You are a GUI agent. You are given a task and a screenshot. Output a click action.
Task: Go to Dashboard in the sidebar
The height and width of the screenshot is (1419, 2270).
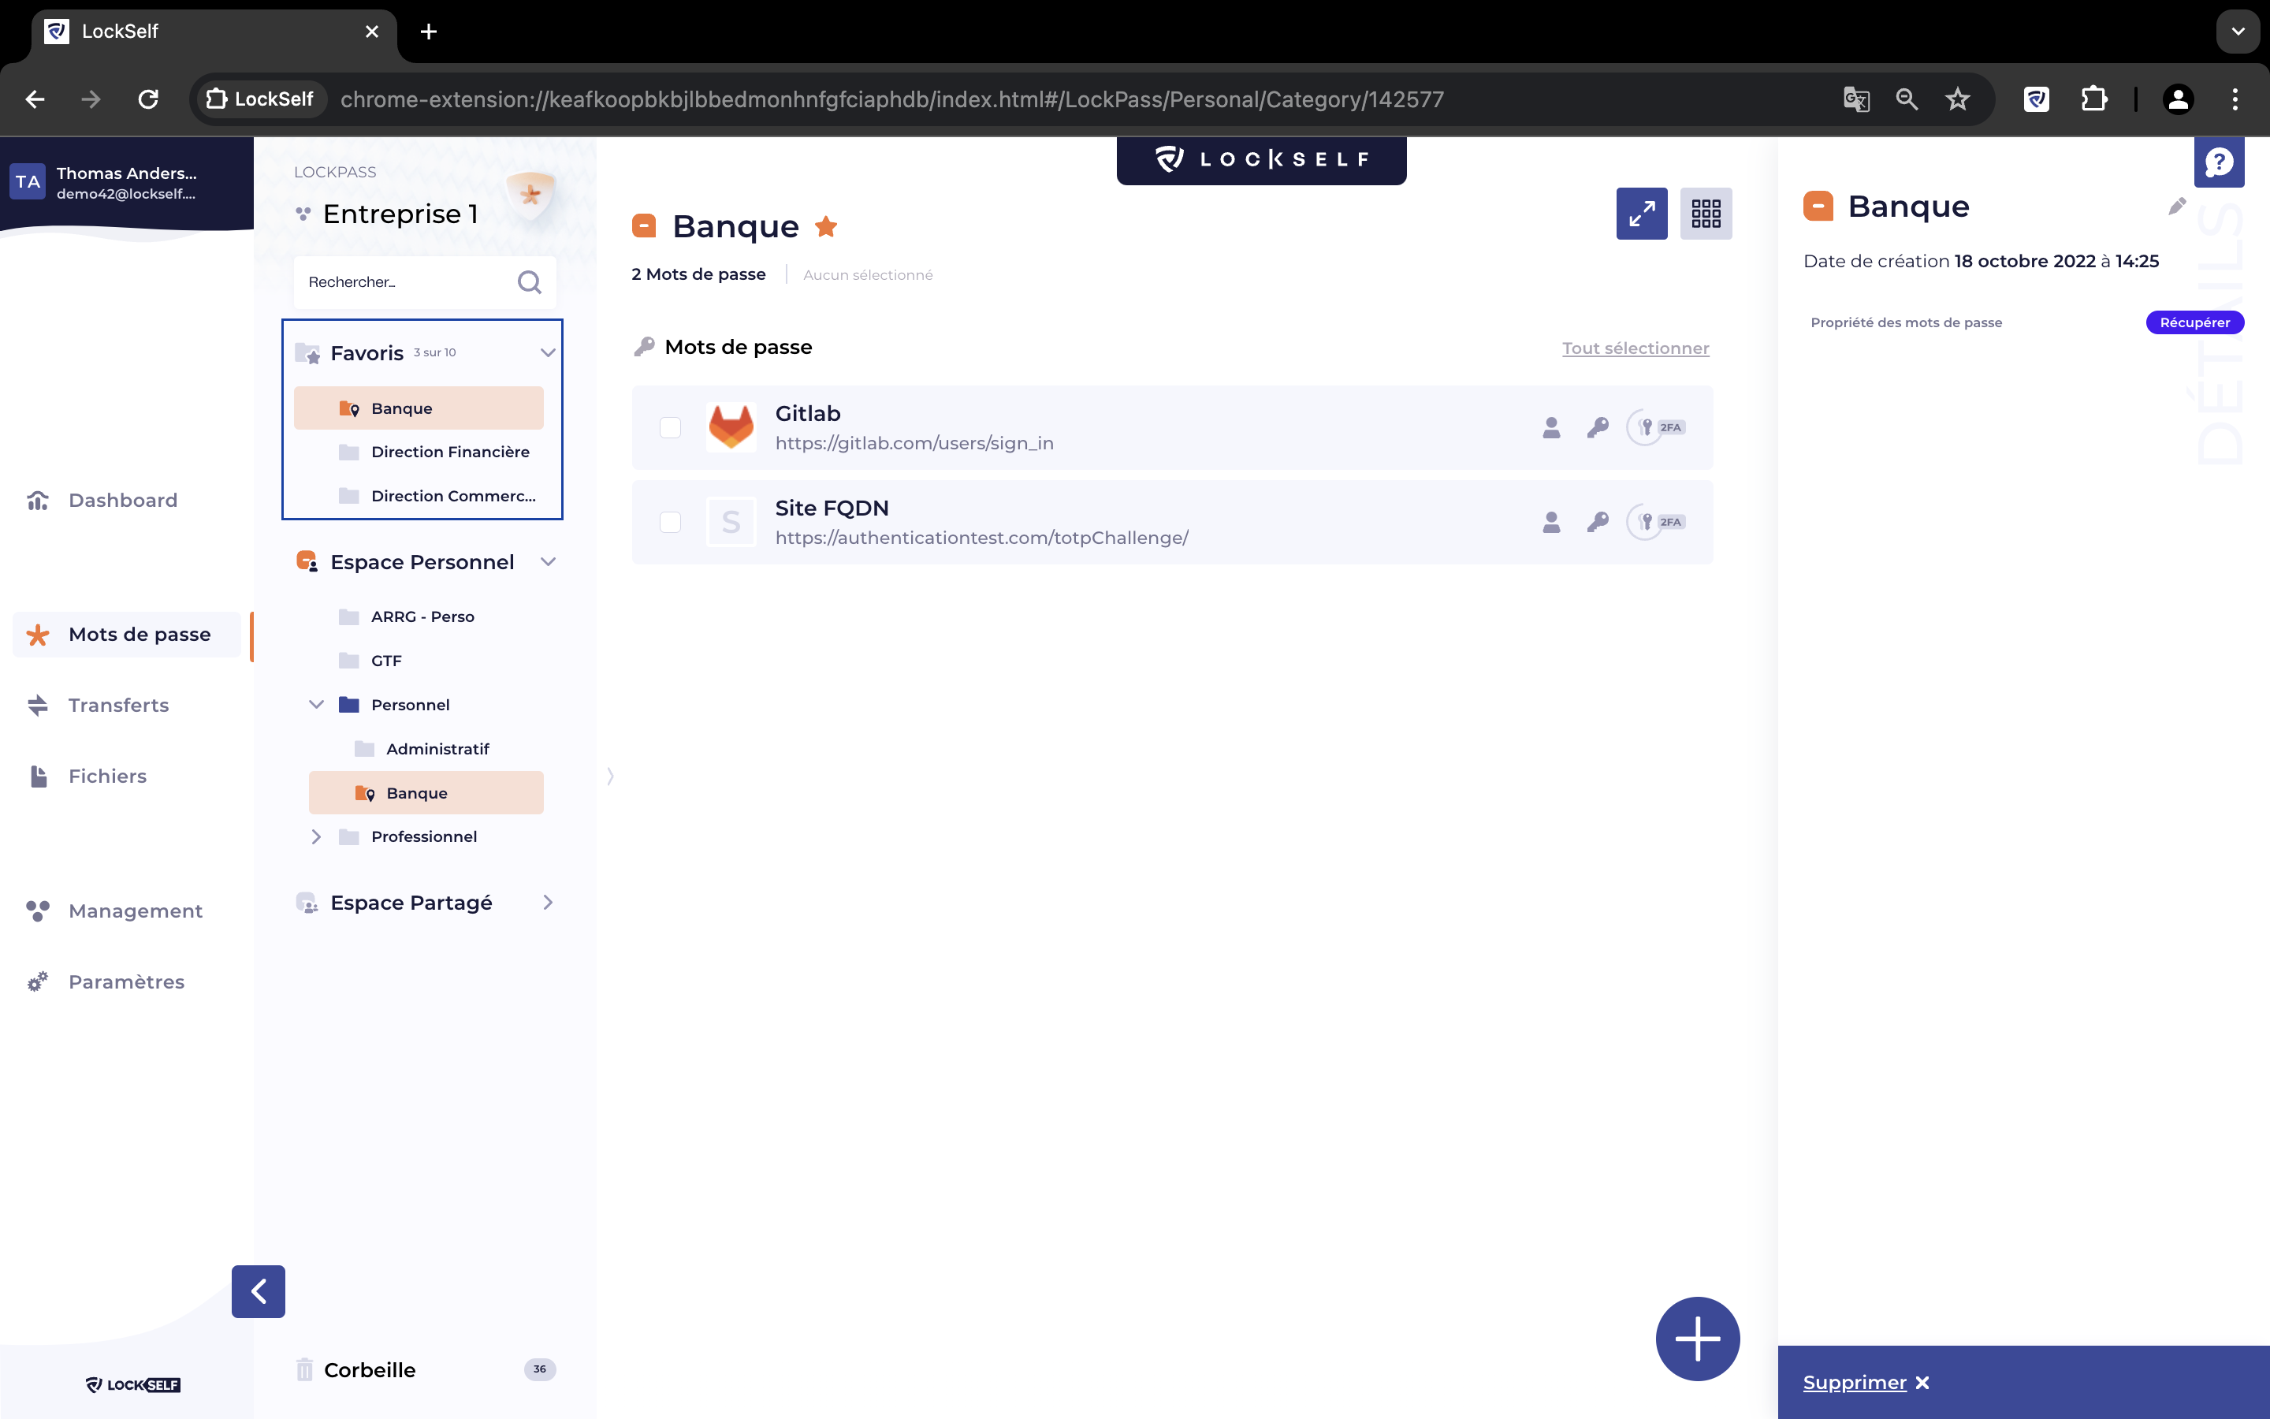(122, 501)
